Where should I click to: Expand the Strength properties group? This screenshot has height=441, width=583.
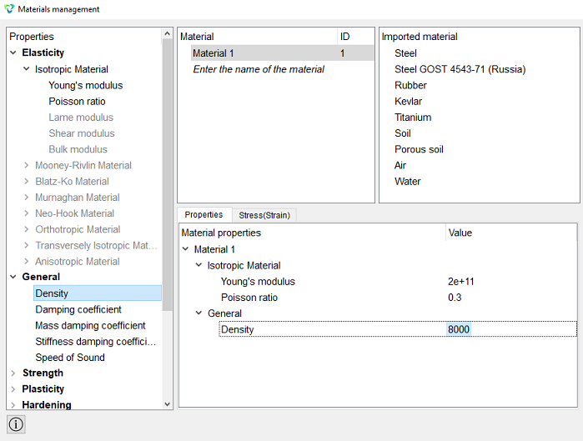[13, 373]
